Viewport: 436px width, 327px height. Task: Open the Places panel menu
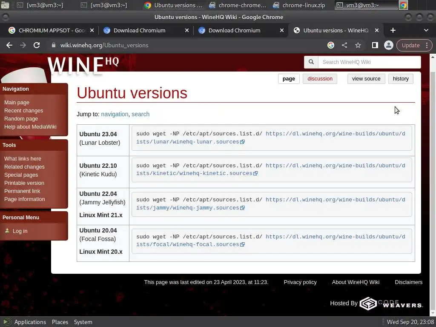(x=60, y=322)
